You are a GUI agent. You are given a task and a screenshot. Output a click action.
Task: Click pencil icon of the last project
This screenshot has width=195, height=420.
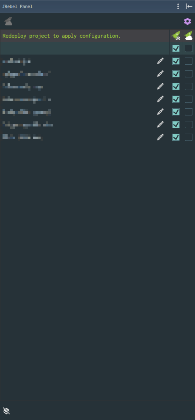coord(160,137)
